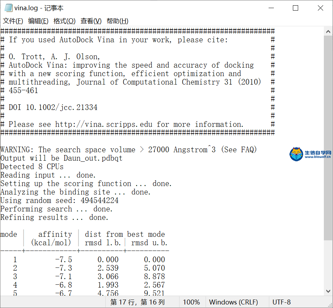The image size is (333, 308).
Task: Open the 查看(V) menu
Action: coord(91,21)
